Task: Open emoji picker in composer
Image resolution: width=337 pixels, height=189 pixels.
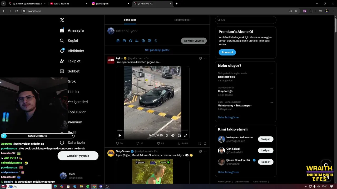Action: click(143, 41)
